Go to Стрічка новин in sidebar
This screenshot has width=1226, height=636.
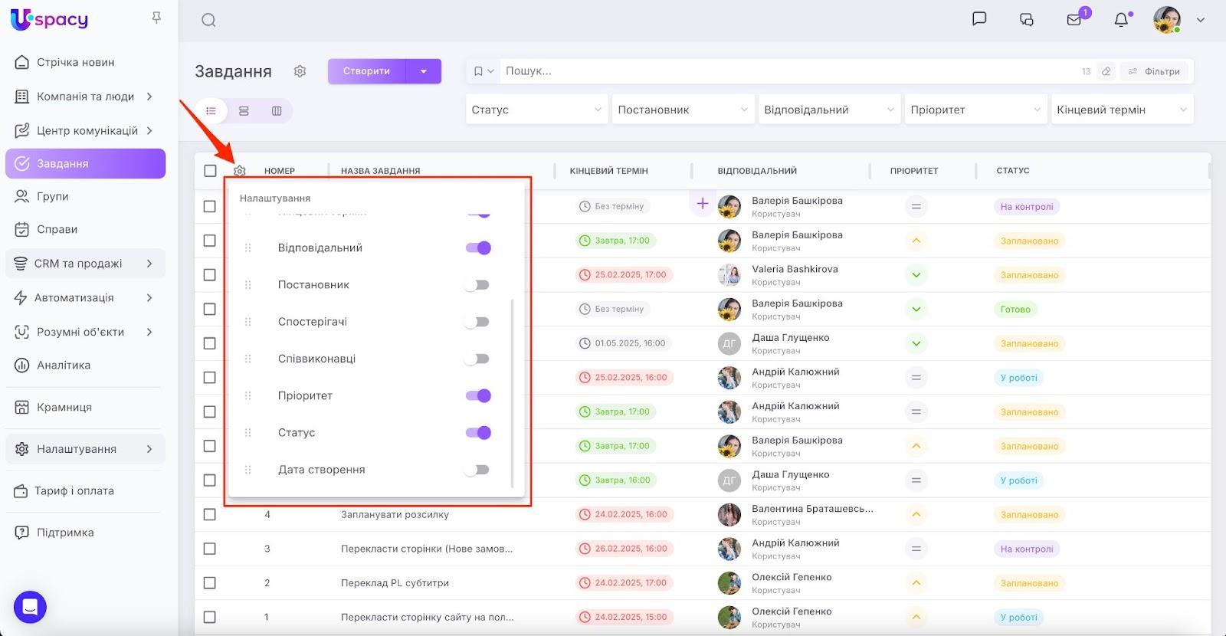(75, 62)
